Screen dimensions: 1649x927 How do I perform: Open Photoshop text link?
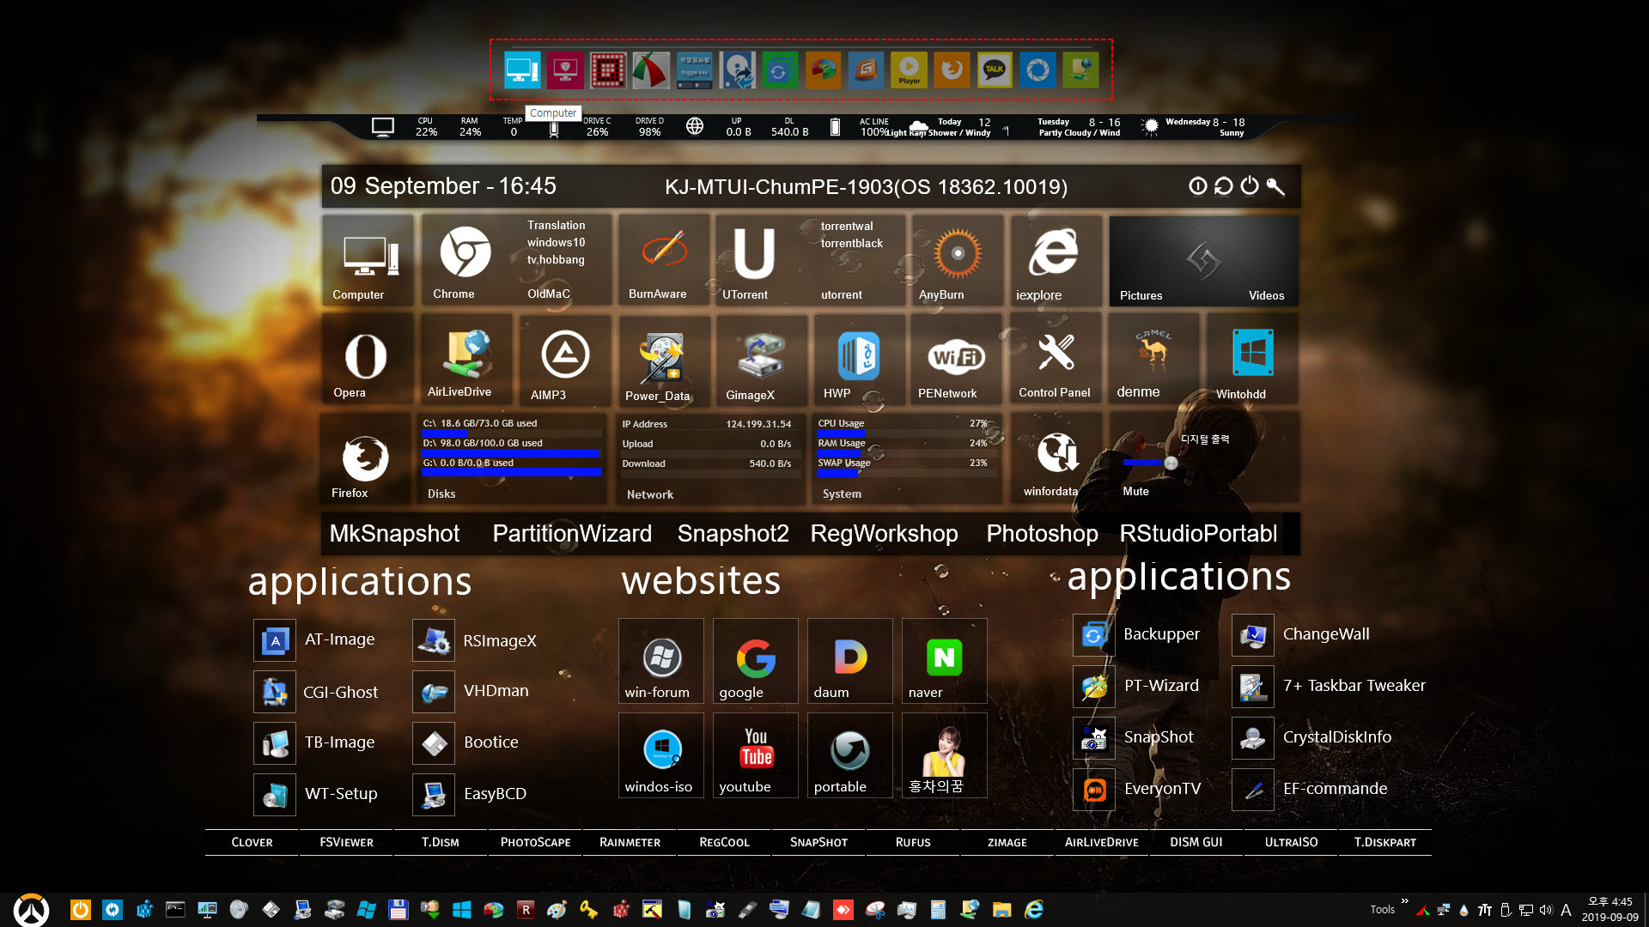pyautogui.click(x=1042, y=533)
